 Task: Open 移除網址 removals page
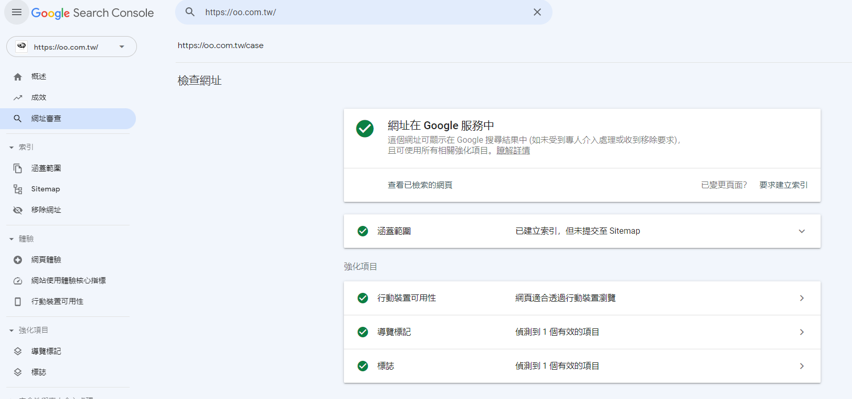click(x=46, y=210)
